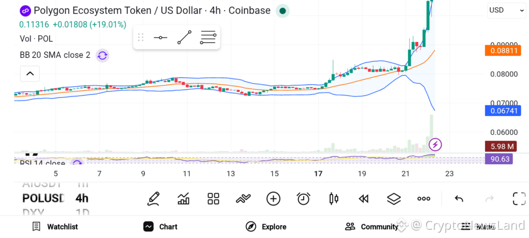Select the horizontal line tool in floating toolbar

[x=160, y=37]
